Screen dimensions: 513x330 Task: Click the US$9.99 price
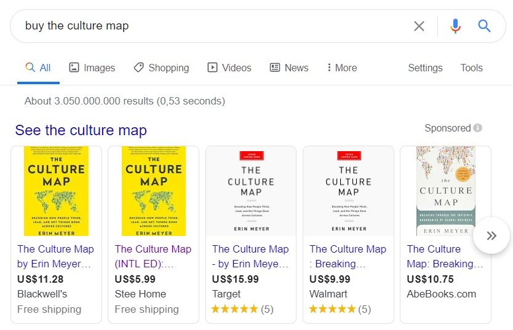click(x=330, y=279)
